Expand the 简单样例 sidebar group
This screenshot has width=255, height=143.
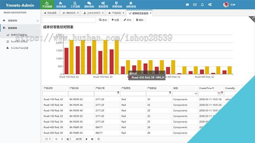pos(20,21)
